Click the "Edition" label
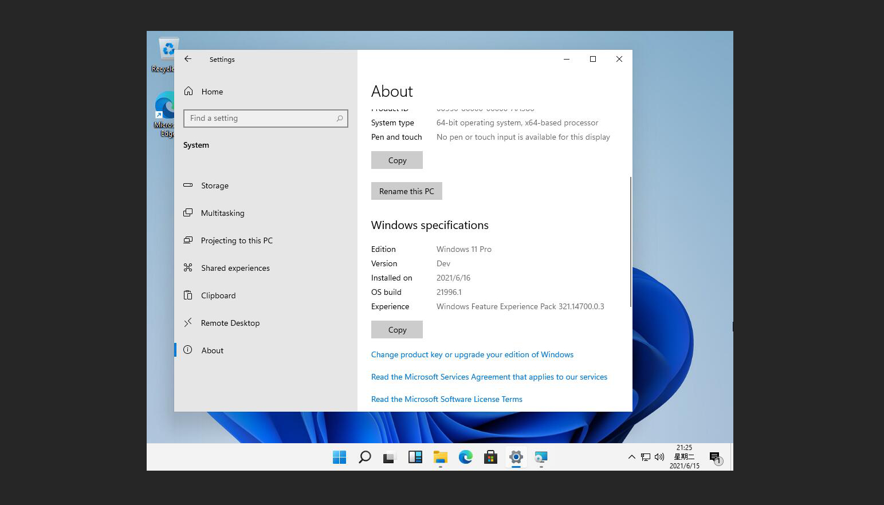 [x=383, y=249]
